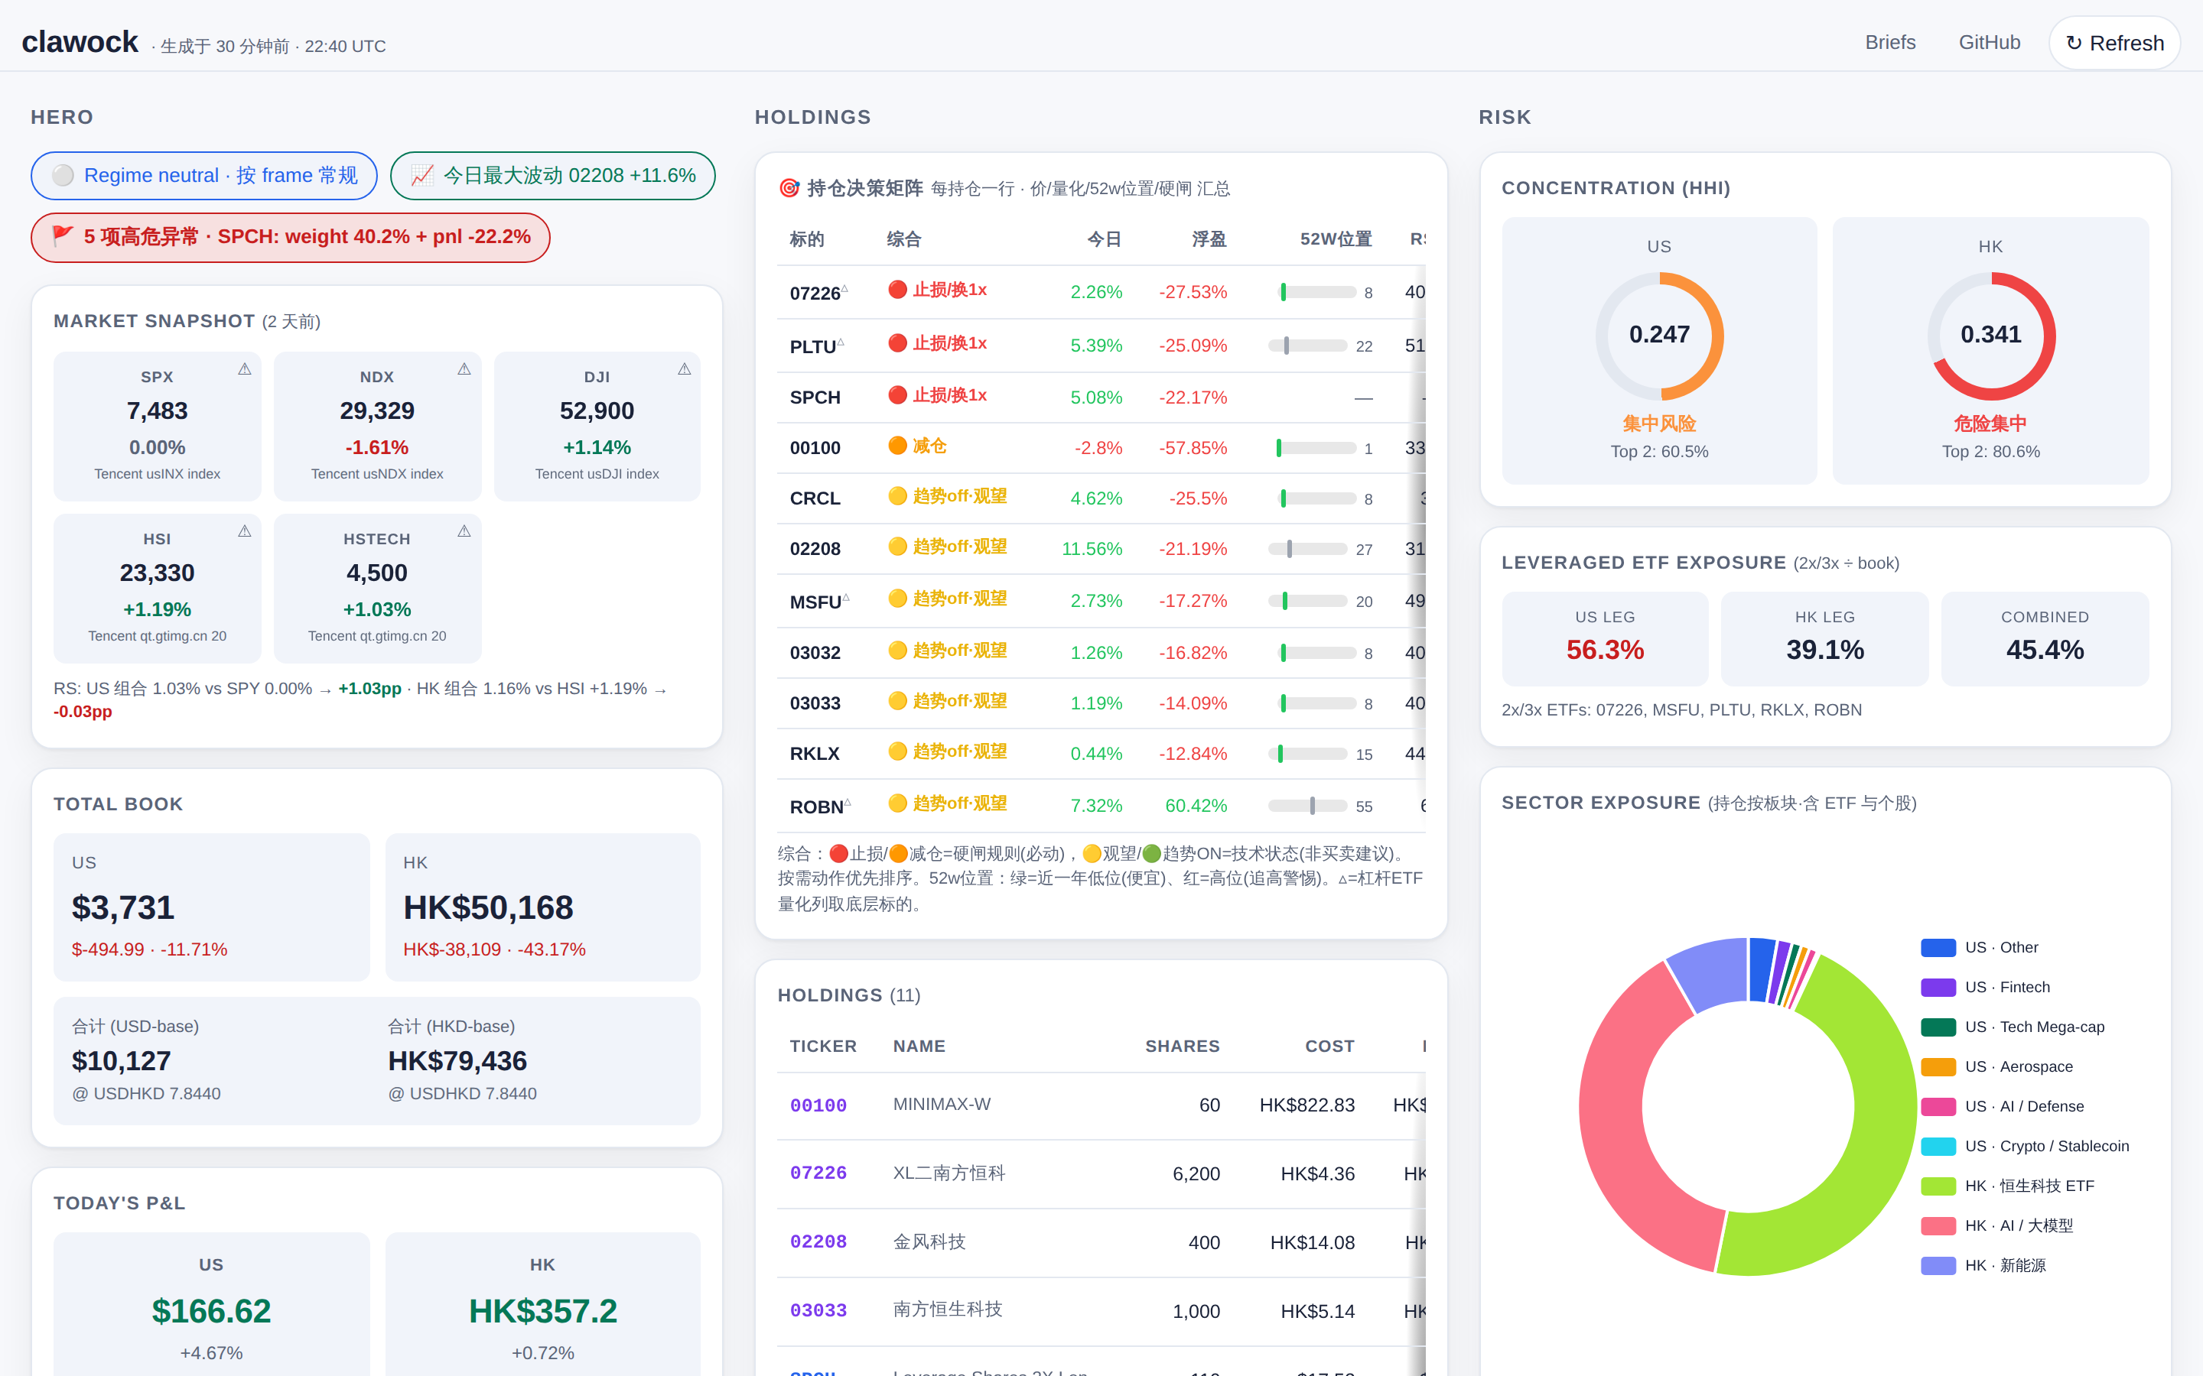The height and width of the screenshot is (1376, 2203).
Task: Click the orange 减仓 dot in 00100 row
Action: [x=897, y=445]
